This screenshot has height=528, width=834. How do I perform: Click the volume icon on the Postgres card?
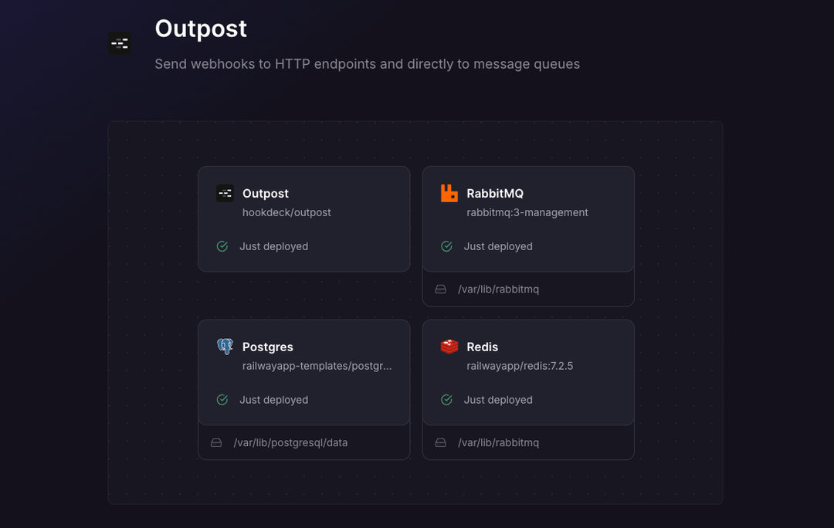click(x=216, y=442)
